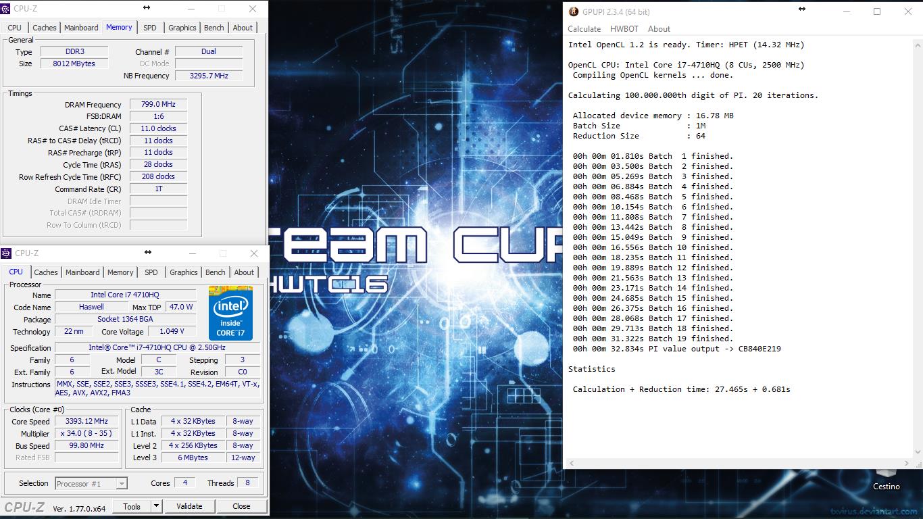The height and width of the screenshot is (519, 923).
Task: Minimize the lower CPU-Z window
Action: click(x=192, y=253)
